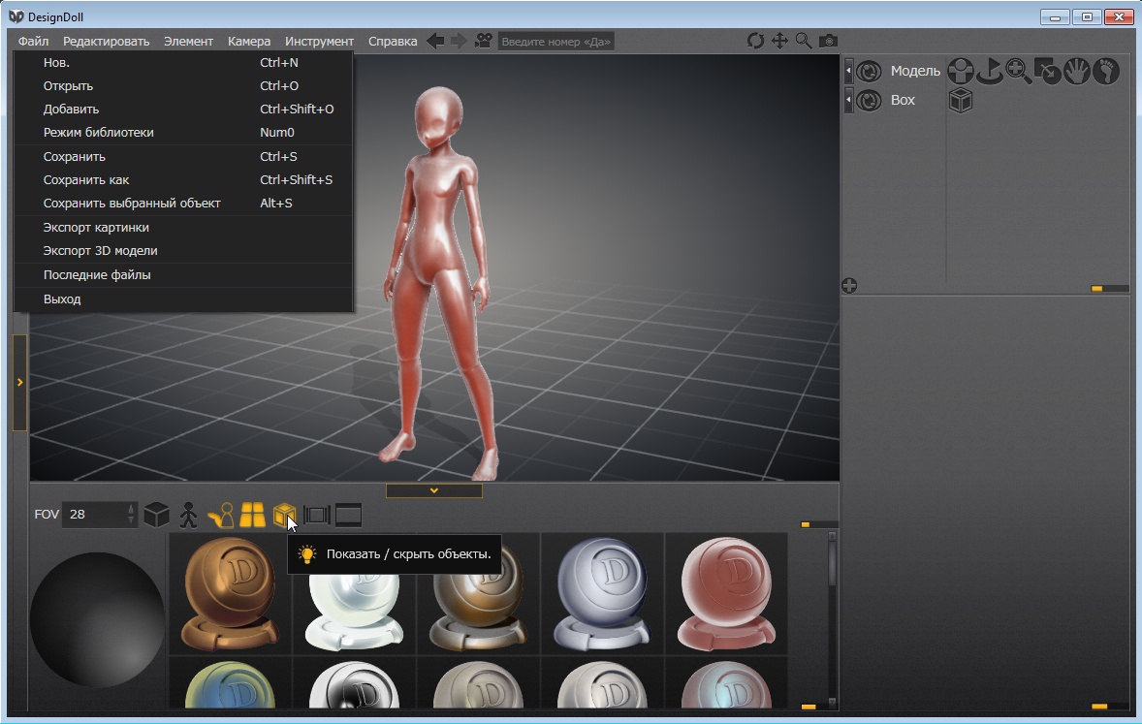This screenshot has width=1142, height=724.
Task: Collapse the bottom panel using yellow chevron
Action: coord(434,490)
